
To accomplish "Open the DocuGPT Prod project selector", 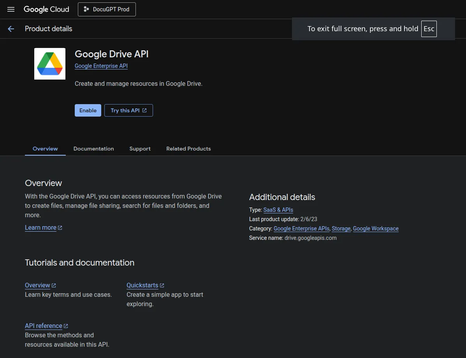I will tap(107, 9).
